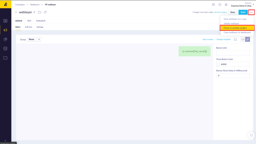Open the help question mark icon
The width and height of the screenshot is (256, 144).
point(220,4)
